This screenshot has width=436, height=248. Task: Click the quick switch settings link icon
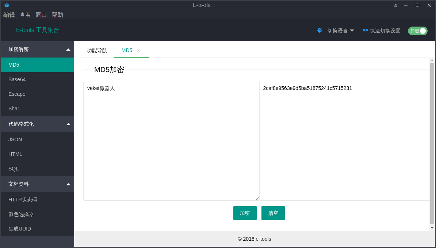(366, 30)
